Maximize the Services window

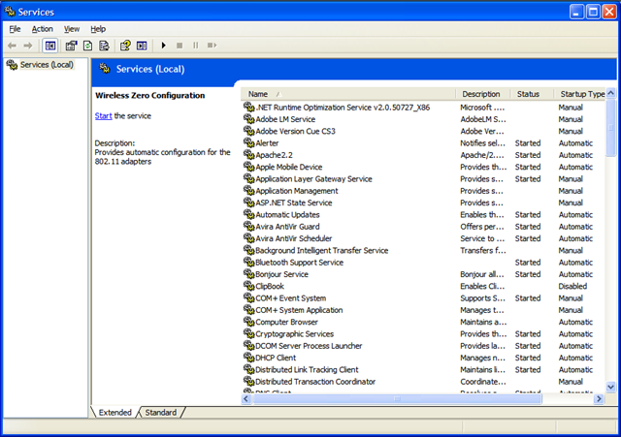pyautogui.click(x=593, y=12)
